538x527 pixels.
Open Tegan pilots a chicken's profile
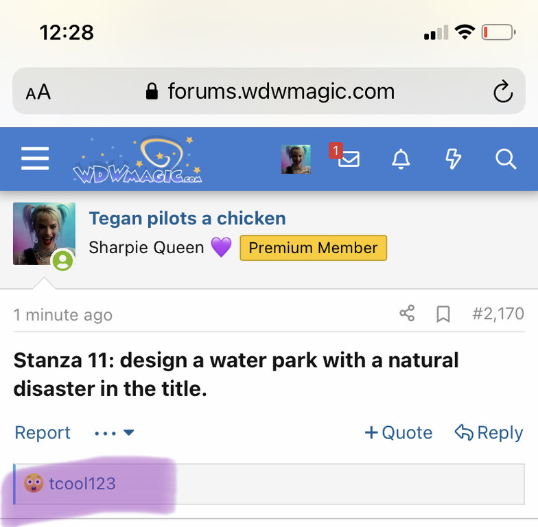[187, 219]
